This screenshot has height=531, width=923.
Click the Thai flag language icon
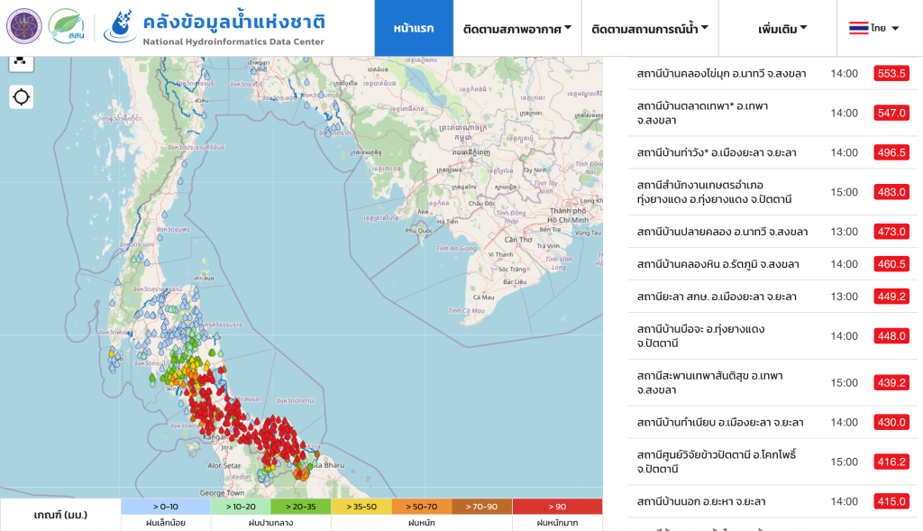click(858, 28)
